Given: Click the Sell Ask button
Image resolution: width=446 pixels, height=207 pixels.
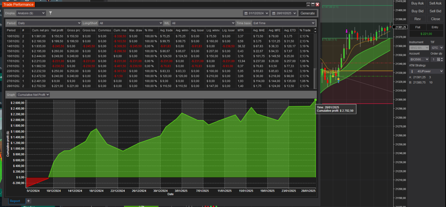Looking at the screenshot, I should coord(435,3).
